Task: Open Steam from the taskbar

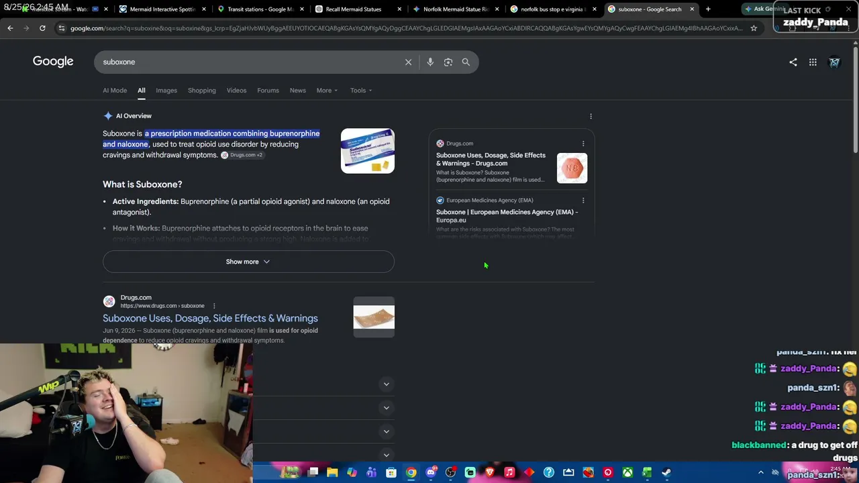Action: [666, 472]
